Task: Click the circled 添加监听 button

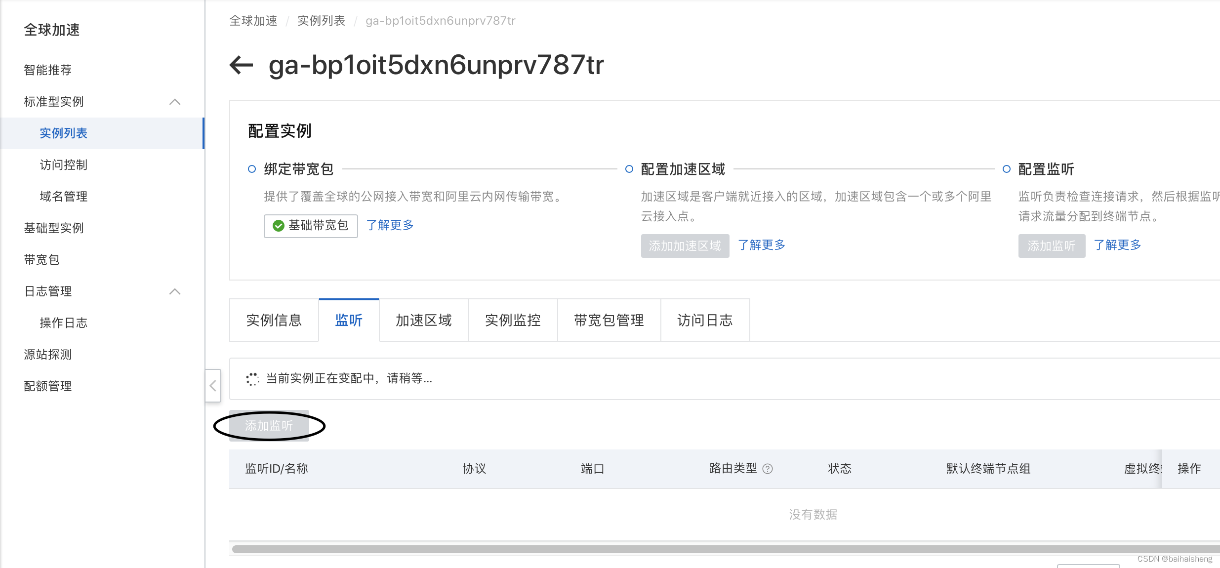Action: (x=269, y=425)
